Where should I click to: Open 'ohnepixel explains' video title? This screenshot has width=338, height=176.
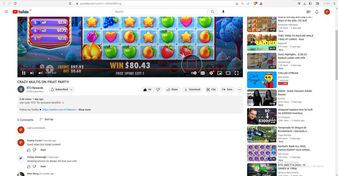coord(295,112)
